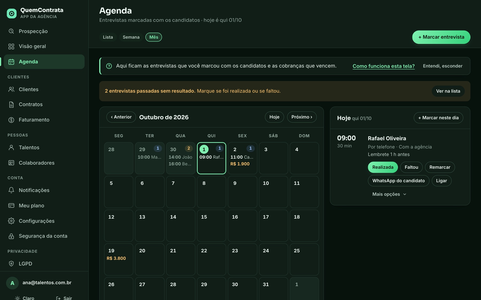Switch to the Semana view tab
The image size is (481, 300).
point(131,37)
